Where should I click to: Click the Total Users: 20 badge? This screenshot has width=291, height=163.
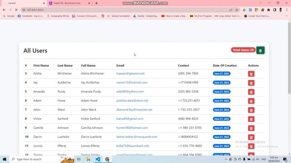tap(243, 50)
